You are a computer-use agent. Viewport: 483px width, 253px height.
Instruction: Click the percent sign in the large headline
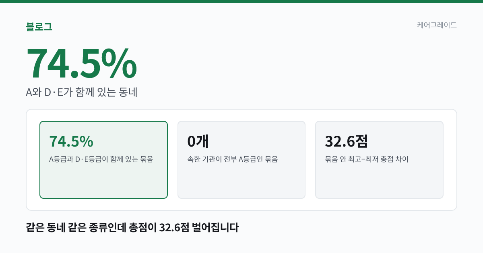point(119,63)
